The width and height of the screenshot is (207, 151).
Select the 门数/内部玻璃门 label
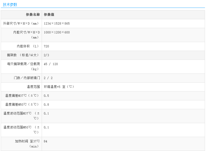pyautogui.click(x=27, y=78)
